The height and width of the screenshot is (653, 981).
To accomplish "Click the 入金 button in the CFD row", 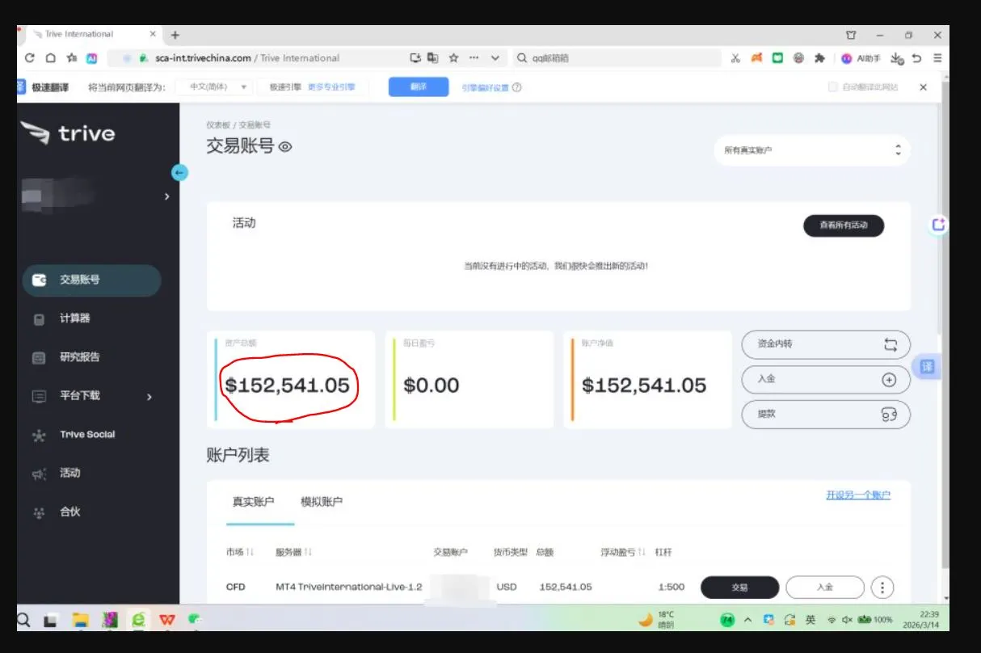I will point(825,588).
